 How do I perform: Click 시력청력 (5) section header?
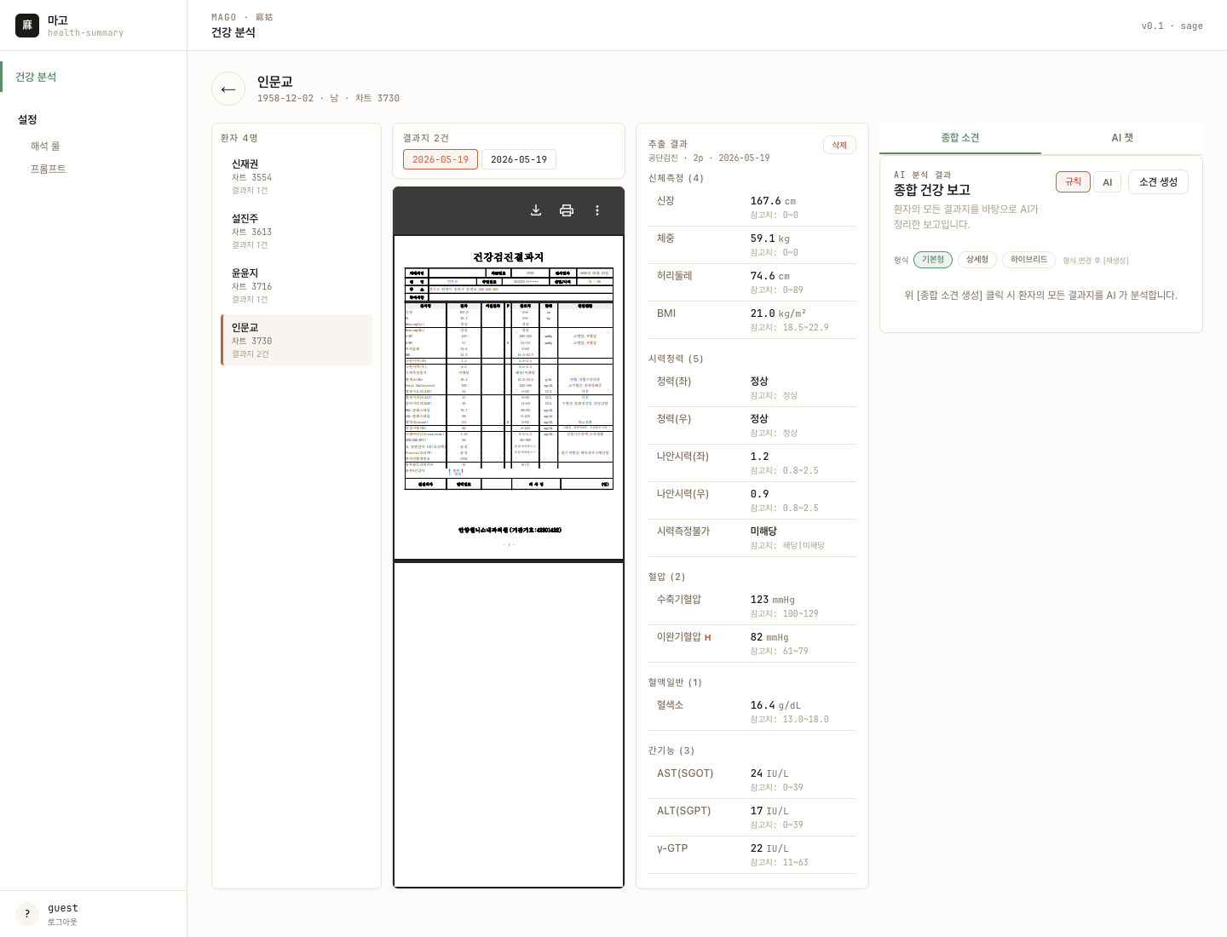[676, 359]
